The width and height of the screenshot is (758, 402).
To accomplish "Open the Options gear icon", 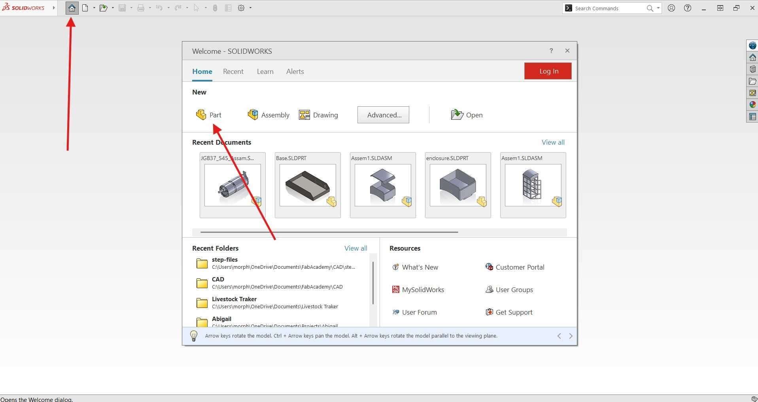I will pos(241,8).
